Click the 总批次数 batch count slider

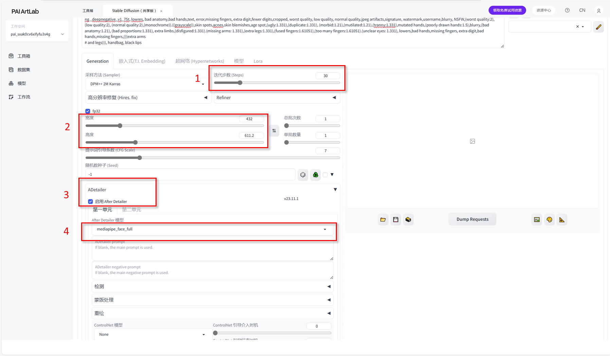[312, 126]
